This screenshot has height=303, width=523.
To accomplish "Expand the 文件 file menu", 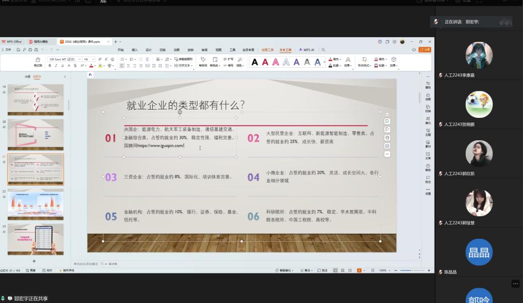I will pyautogui.click(x=8, y=49).
